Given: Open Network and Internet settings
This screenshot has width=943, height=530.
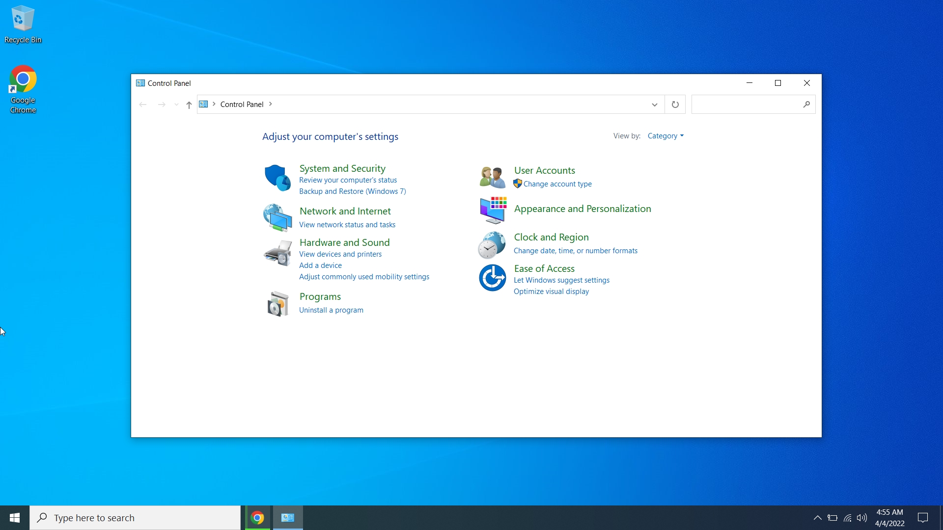Looking at the screenshot, I should click(x=346, y=211).
